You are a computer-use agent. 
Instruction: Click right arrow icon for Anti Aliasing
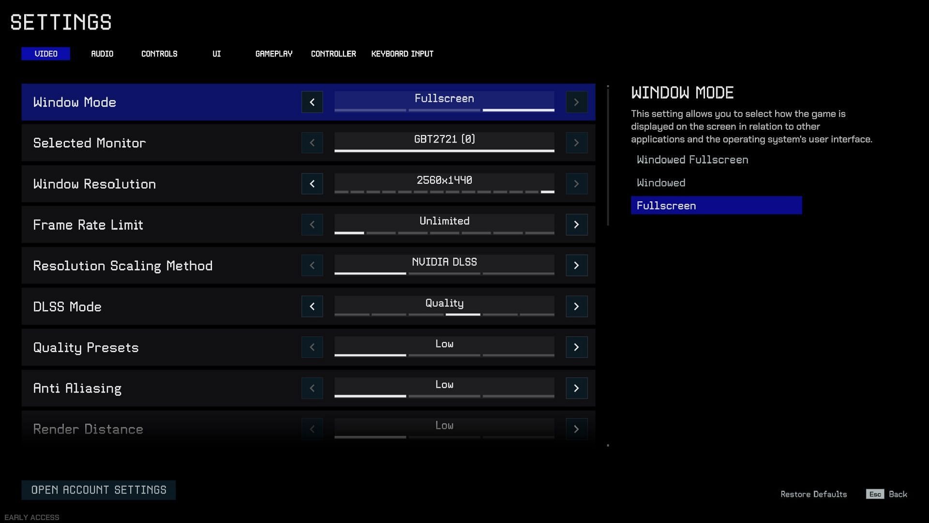(575, 388)
